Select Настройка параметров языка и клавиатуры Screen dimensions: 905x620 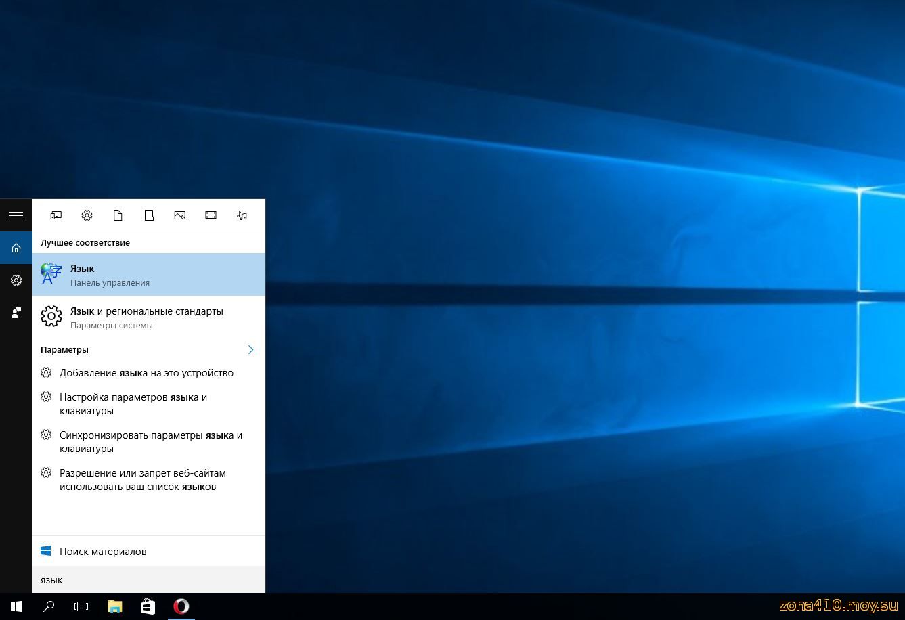(x=133, y=404)
